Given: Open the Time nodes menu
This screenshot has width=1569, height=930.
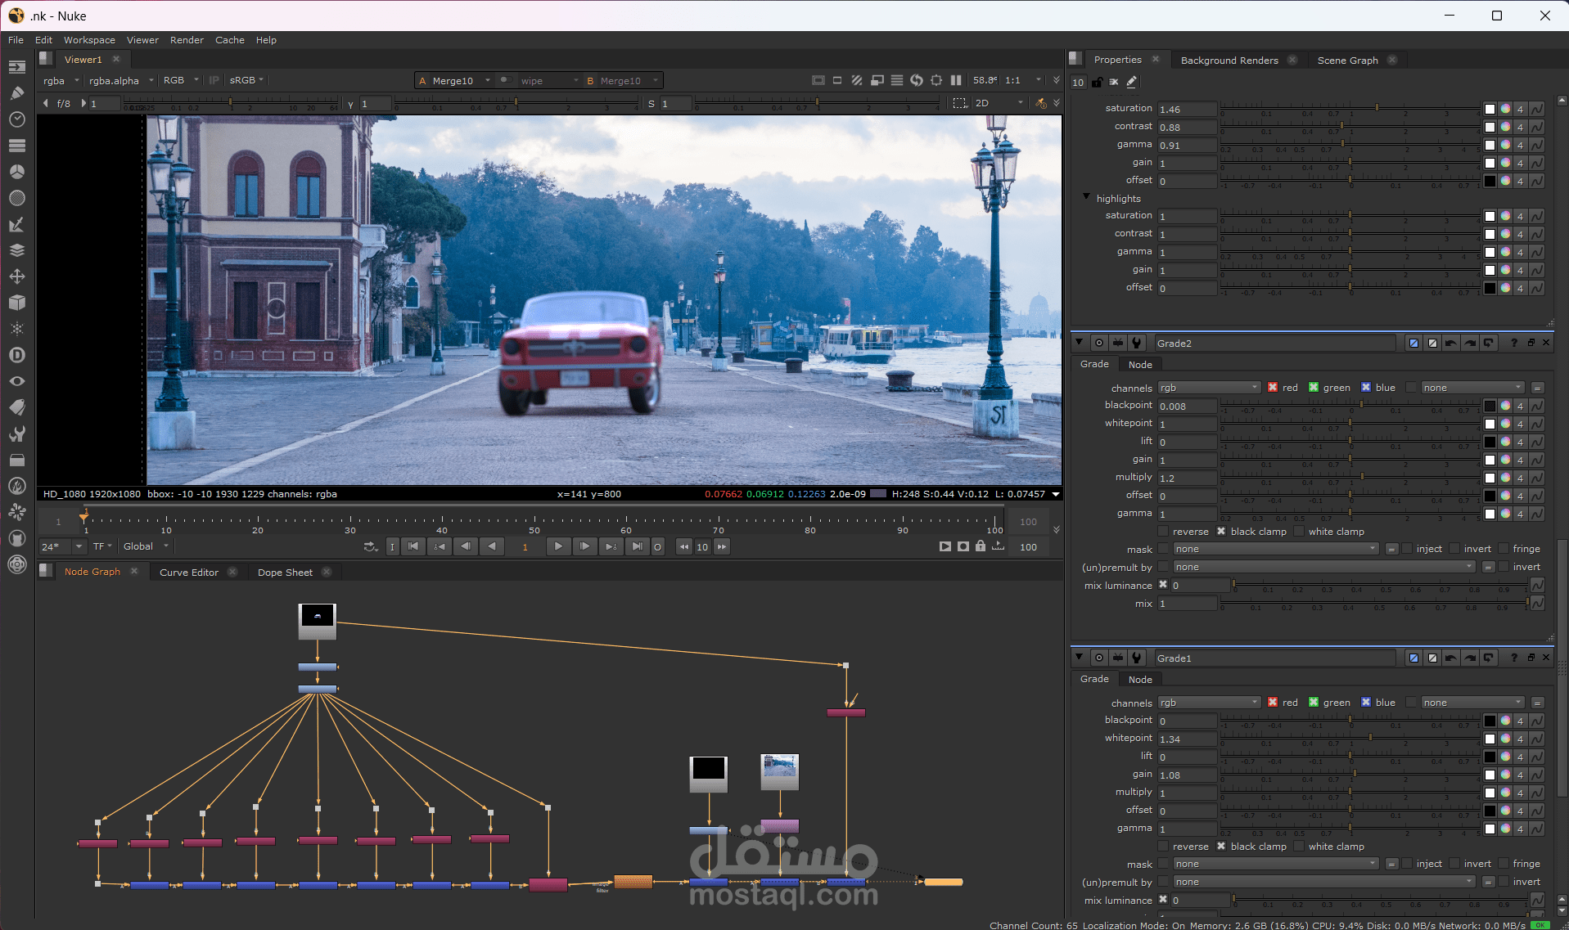Looking at the screenshot, I should tap(16, 119).
